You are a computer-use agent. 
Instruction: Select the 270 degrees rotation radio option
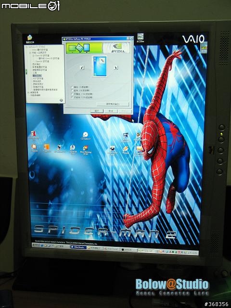[82, 97]
